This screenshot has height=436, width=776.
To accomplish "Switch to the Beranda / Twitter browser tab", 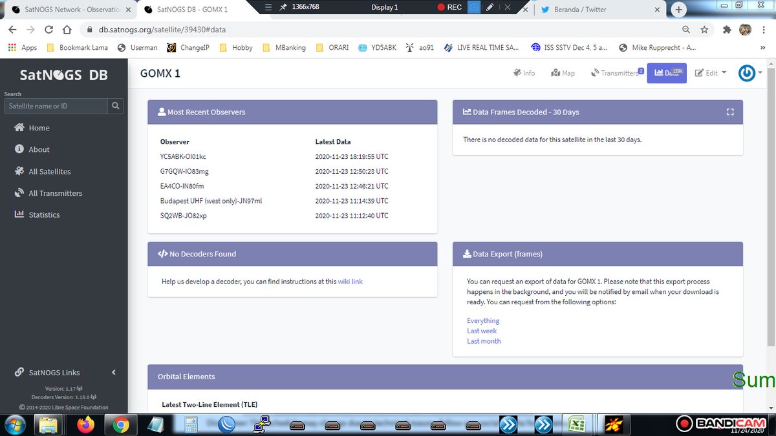I will pos(599,9).
